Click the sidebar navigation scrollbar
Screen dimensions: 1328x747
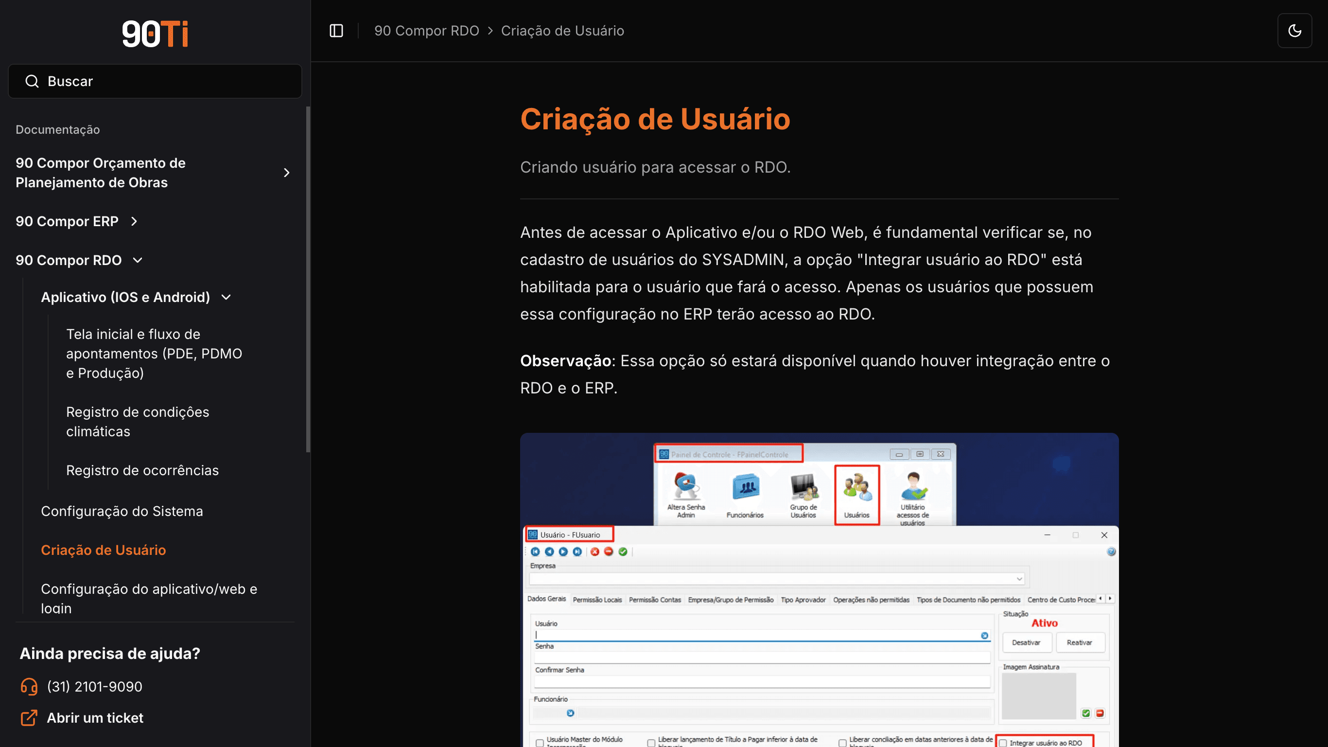point(308,279)
